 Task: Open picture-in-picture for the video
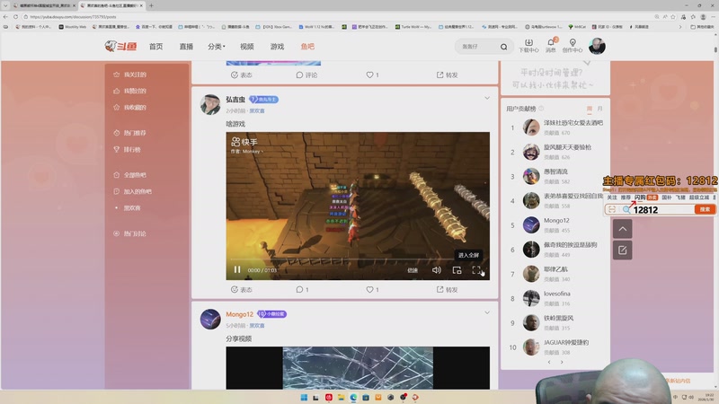pos(457,270)
